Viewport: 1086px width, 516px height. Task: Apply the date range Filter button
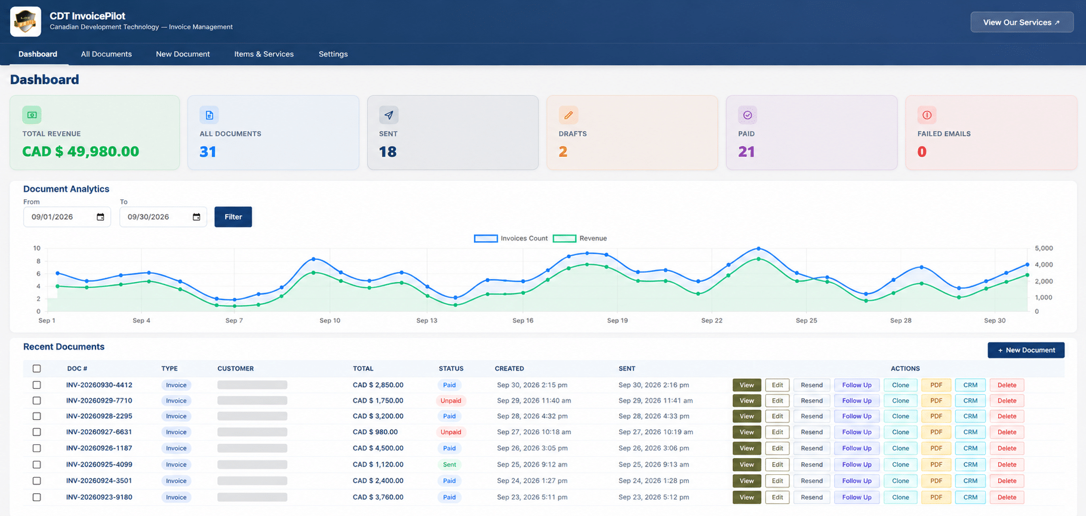click(x=233, y=217)
